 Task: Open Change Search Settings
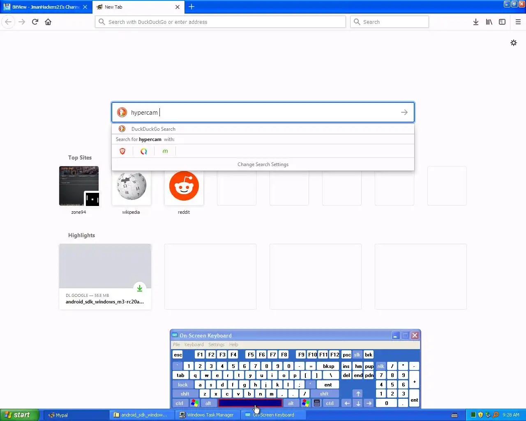[263, 164]
